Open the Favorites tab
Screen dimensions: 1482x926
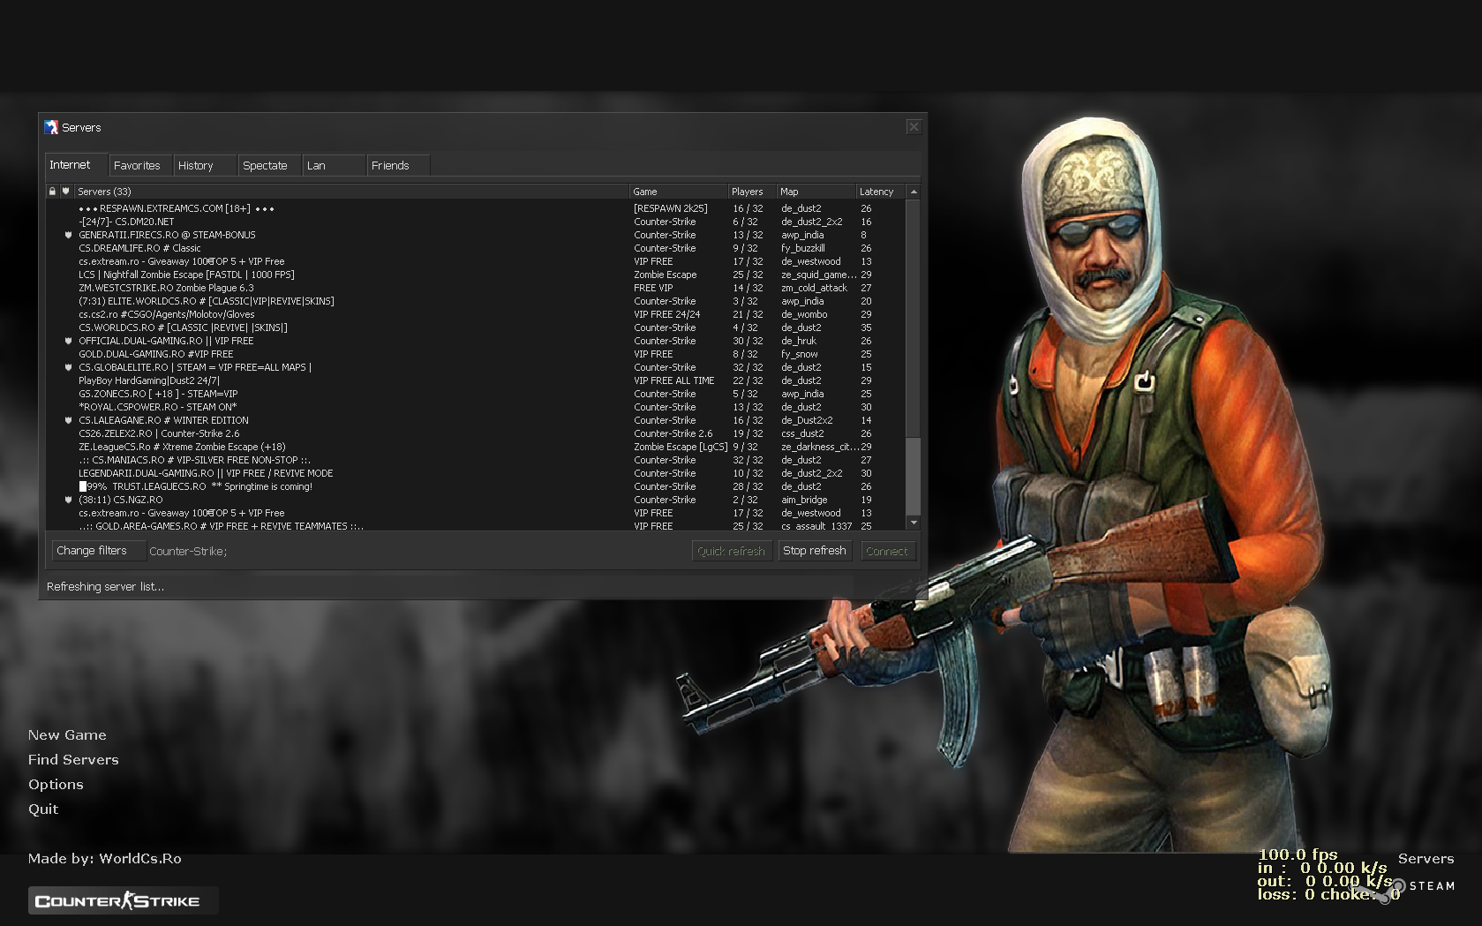[x=140, y=165]
